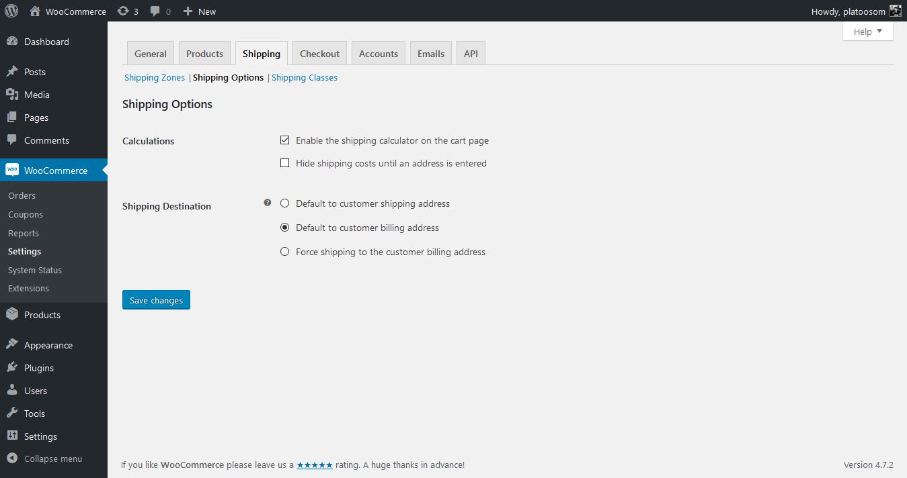Switch to the Emails settings tab
The image size is (907, 478).
(431, 54)
